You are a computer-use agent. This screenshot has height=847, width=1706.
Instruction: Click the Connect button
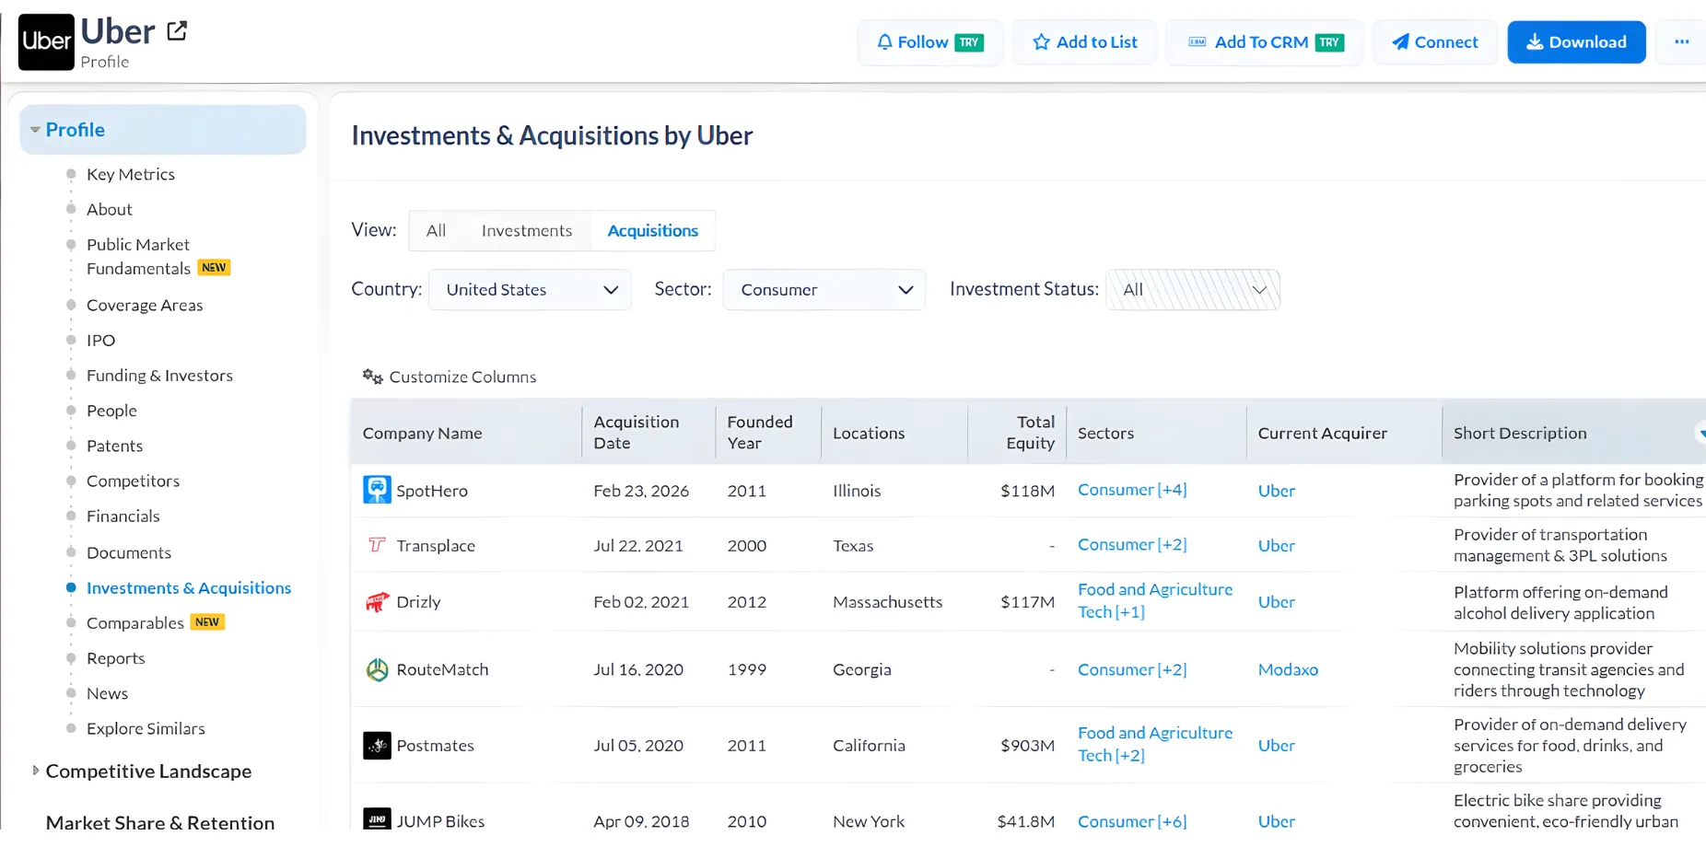[1434, 42]
